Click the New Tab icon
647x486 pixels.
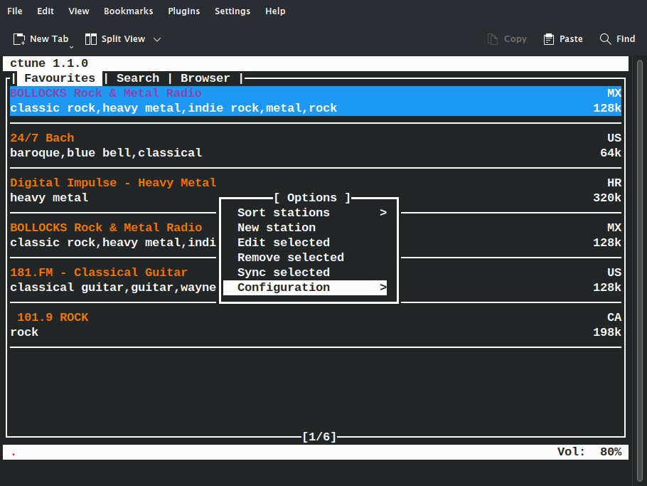(x=19, y=39)
